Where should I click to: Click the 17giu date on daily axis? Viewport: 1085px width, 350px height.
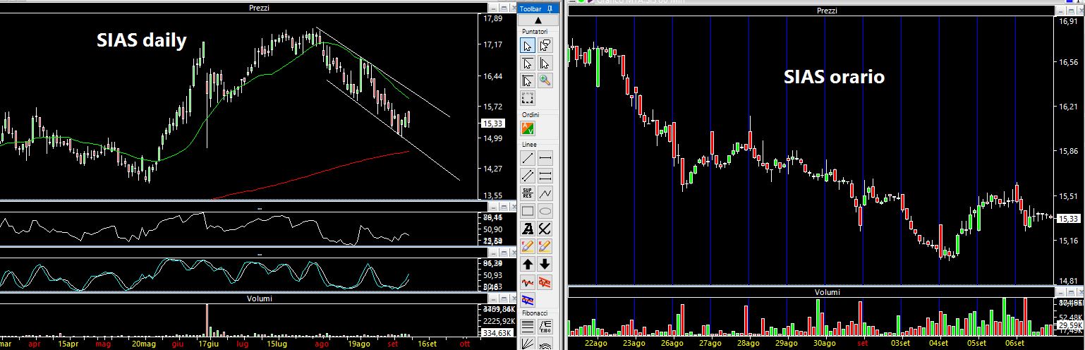click(207, 344)
